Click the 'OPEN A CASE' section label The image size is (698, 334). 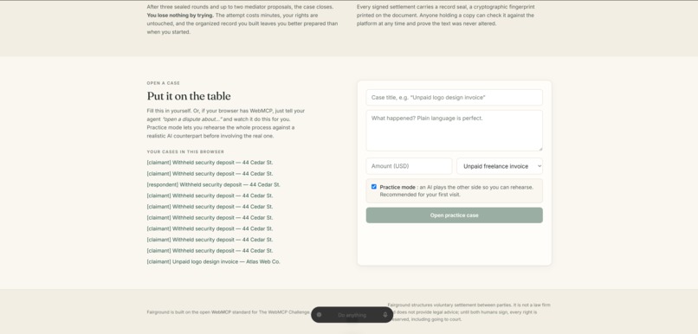(164, 83)
